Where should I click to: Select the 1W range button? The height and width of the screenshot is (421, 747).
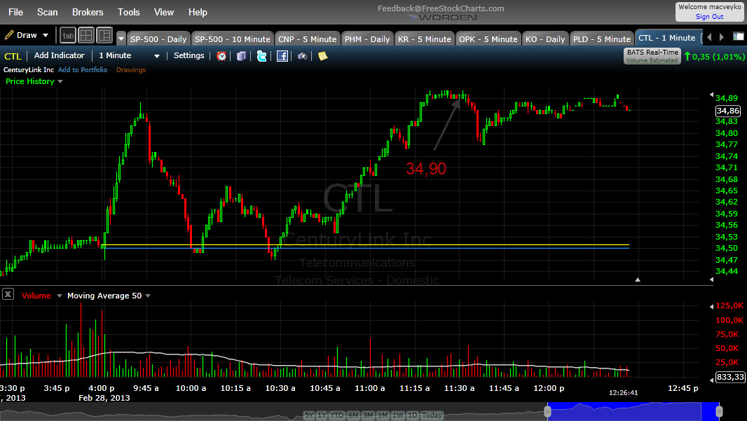398,415
